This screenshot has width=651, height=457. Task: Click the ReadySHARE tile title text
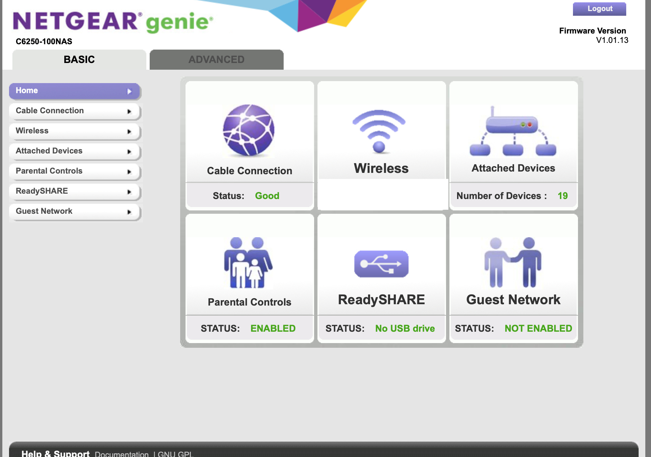point(381,300)
